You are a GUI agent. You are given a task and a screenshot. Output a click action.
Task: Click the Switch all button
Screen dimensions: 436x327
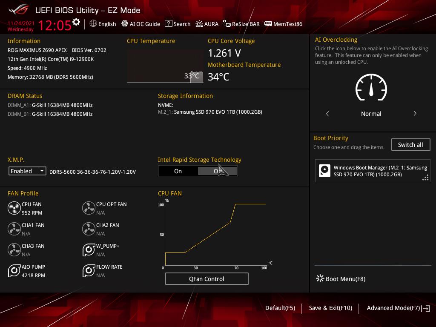410,145
